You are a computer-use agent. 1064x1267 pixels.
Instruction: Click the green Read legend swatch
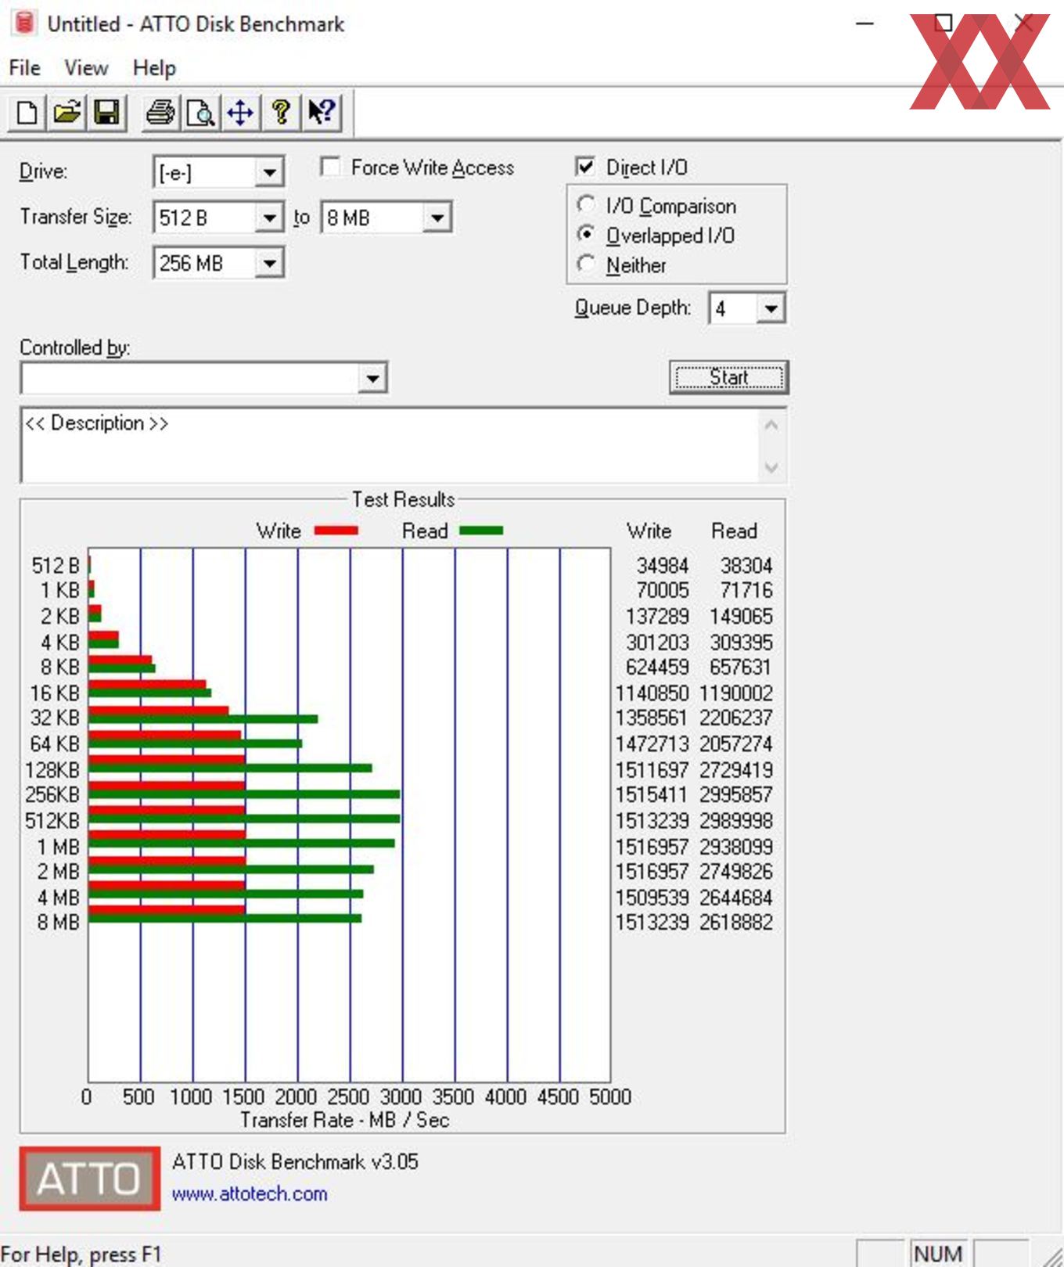[481, 531]
